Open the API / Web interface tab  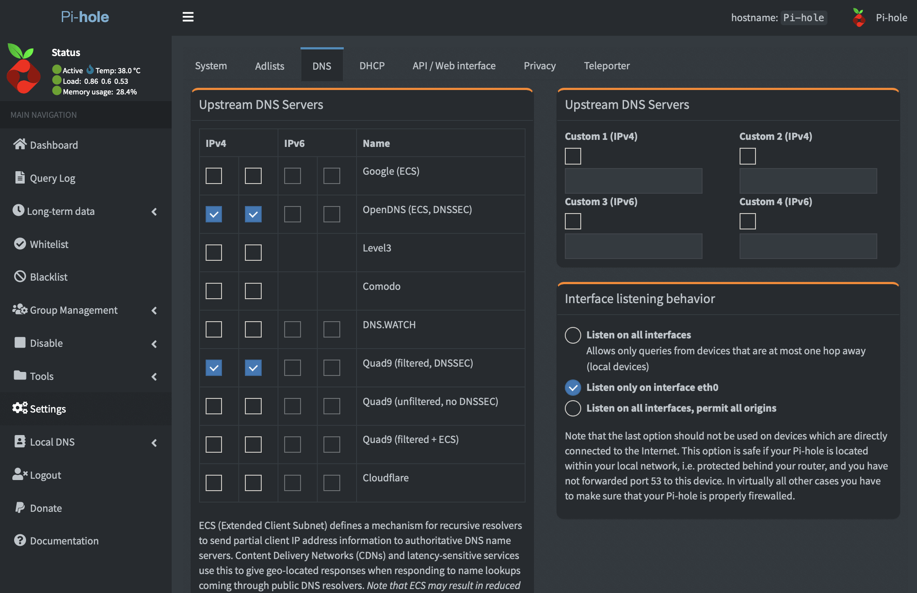coord(454,66)
